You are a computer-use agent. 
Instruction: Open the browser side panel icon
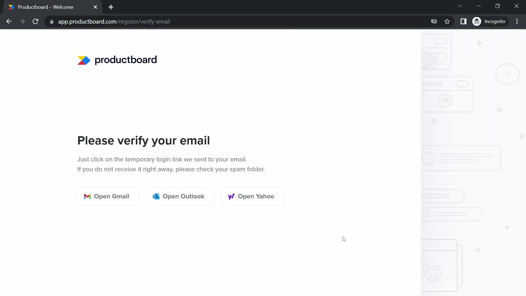click(463, 21)
